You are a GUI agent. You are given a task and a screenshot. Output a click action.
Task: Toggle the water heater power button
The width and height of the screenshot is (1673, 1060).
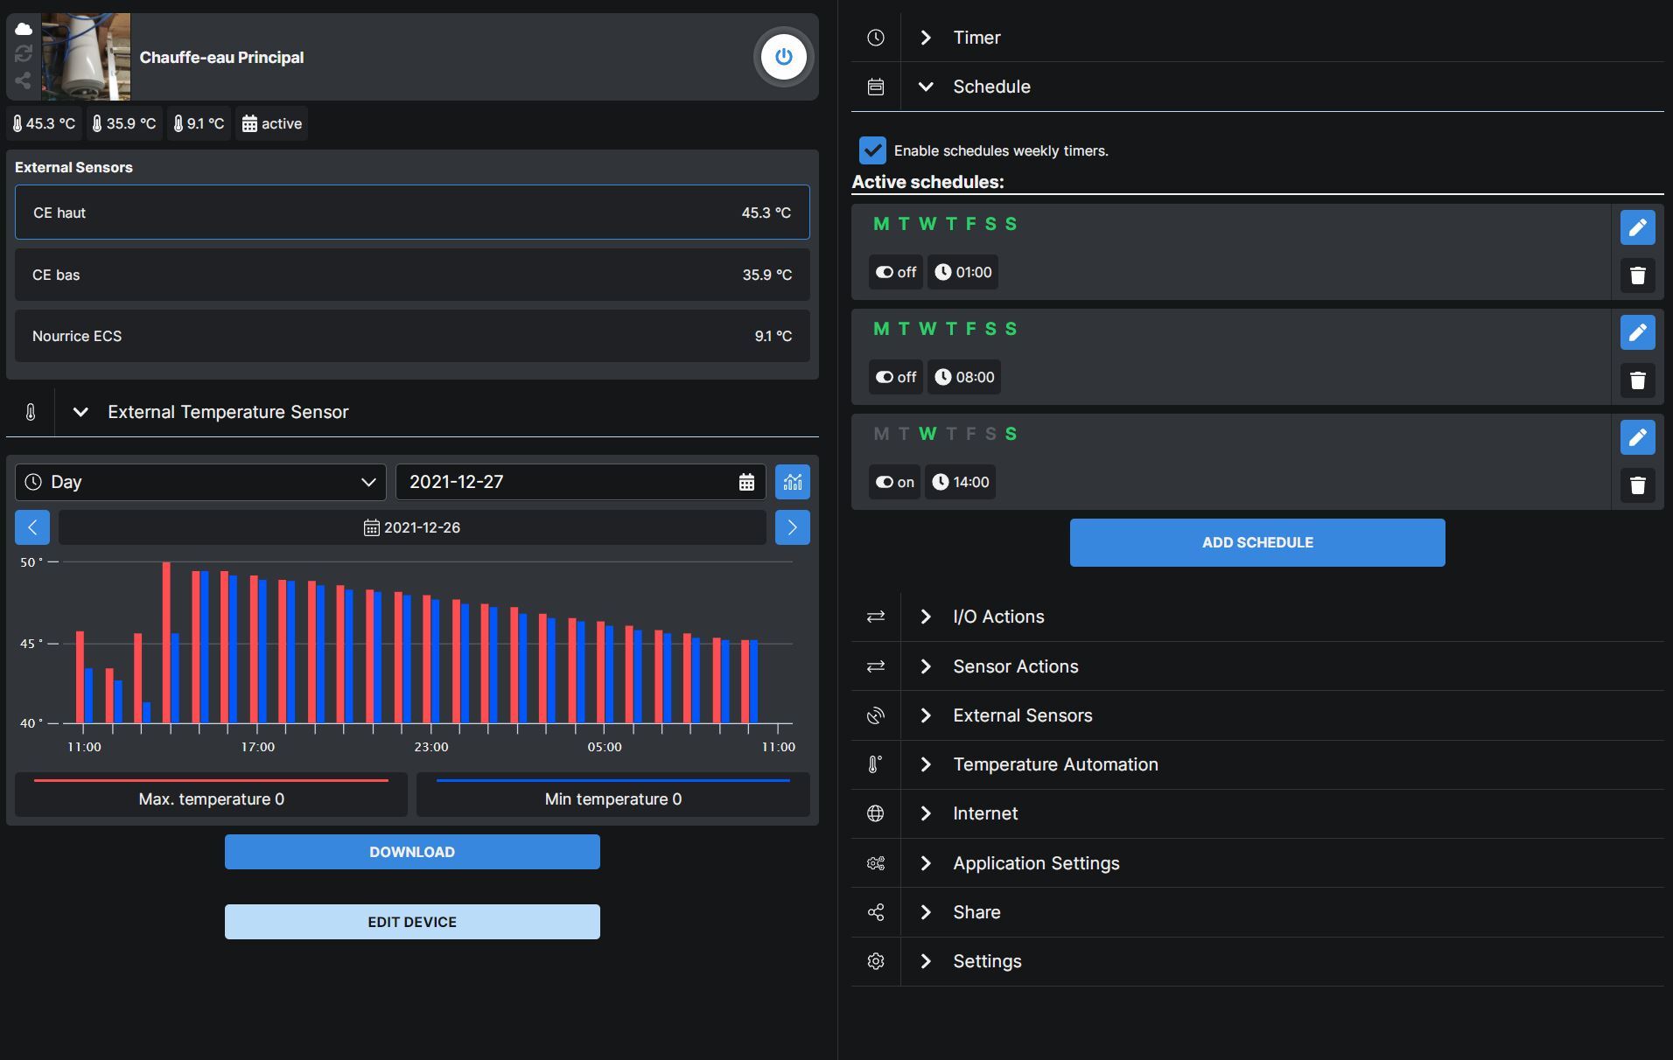[783, 58]
